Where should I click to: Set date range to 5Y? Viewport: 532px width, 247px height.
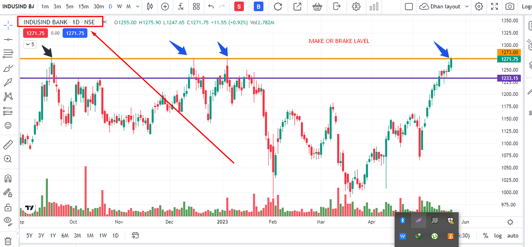tap(29, 235)
